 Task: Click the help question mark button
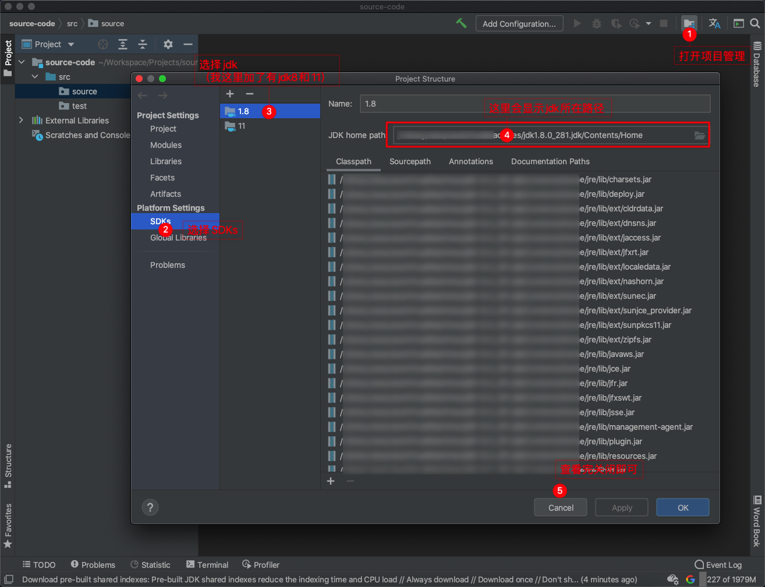[150, 507]
